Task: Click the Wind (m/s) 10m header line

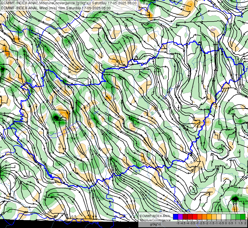Action: (x=56, y=8)
